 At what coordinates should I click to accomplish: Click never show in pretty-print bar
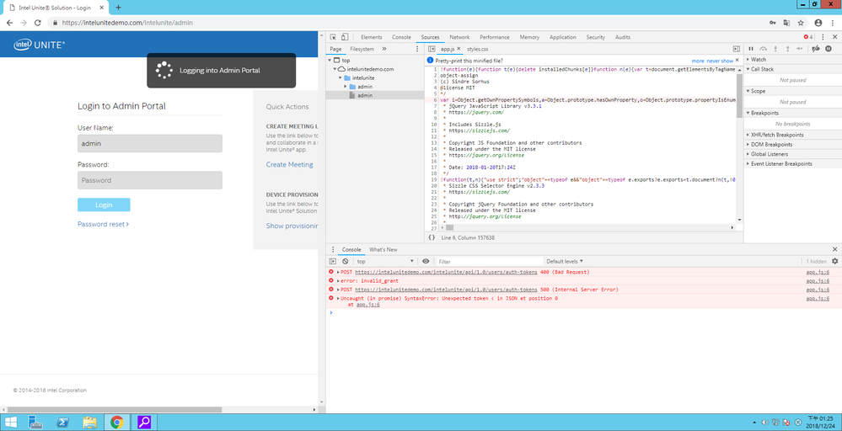[x=720, y=61]
